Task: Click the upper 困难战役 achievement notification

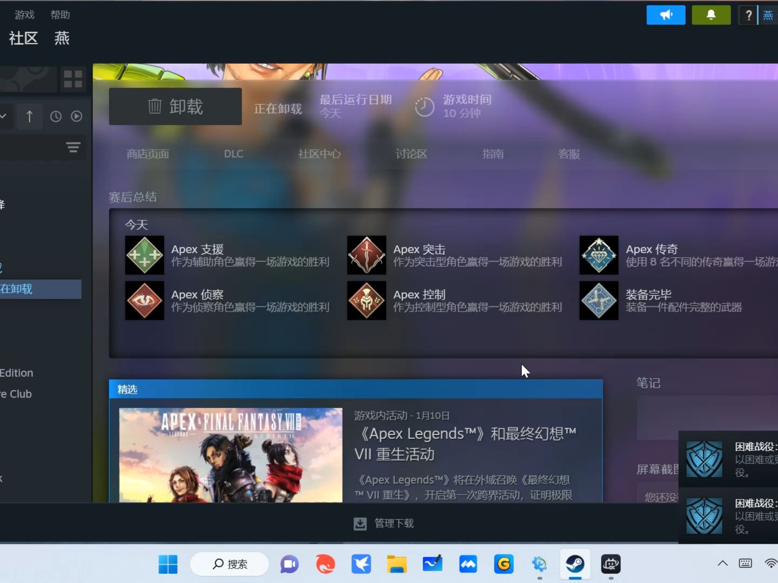Action: (728, 459)
